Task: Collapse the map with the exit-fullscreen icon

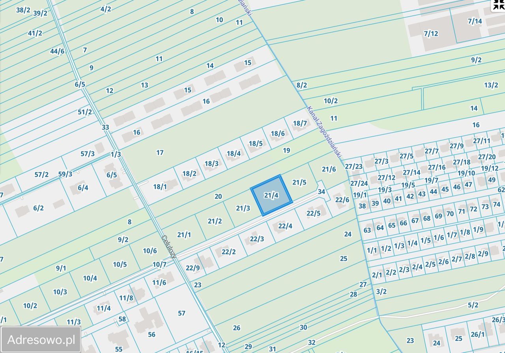Action: click(498, 4)
